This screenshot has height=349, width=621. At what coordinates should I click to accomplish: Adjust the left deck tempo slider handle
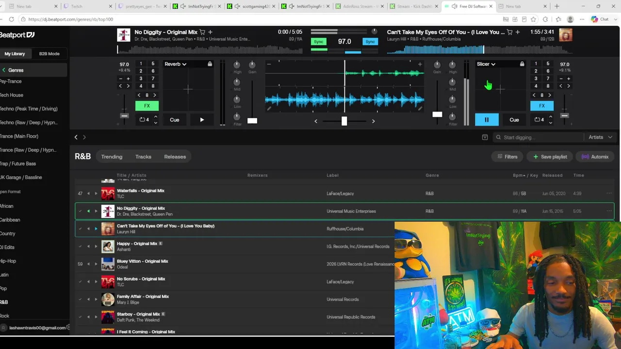pyautogui.click(x=124, y=116)
